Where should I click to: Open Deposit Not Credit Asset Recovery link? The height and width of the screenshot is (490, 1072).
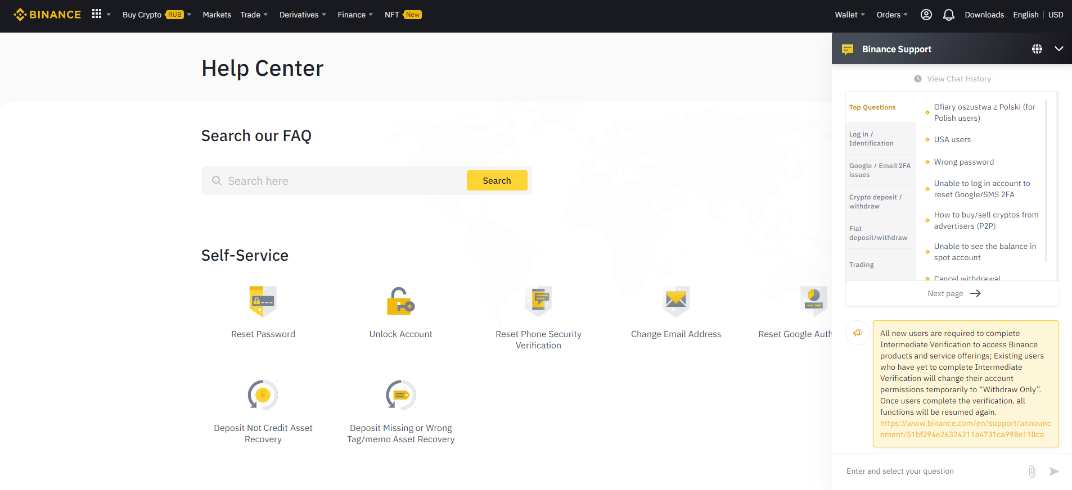click(x=263, y=434)
